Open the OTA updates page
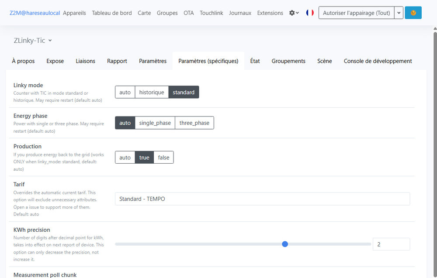The image size is (437, 278). [x=189, y=13]
